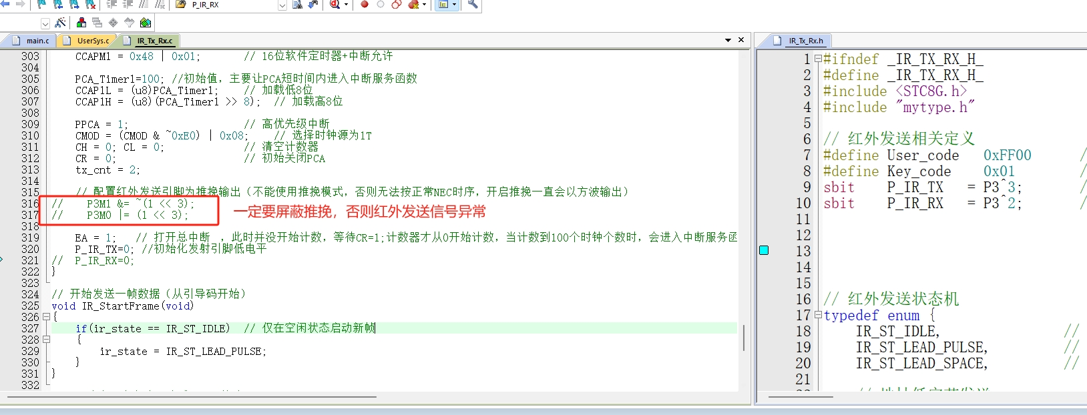Go to the previous bookmark
This screenshot has width=1087, height=415.
coord(57,4)
